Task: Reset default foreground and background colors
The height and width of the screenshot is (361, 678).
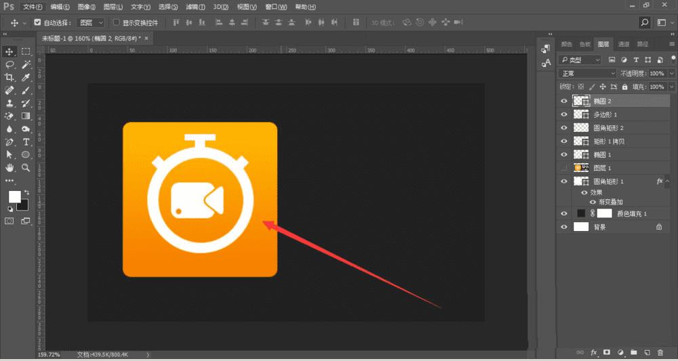Action: pyautogui.click(x=10, y=209)
